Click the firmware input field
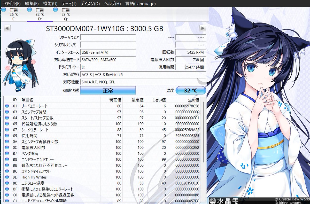310x204 pixels. 108,37
